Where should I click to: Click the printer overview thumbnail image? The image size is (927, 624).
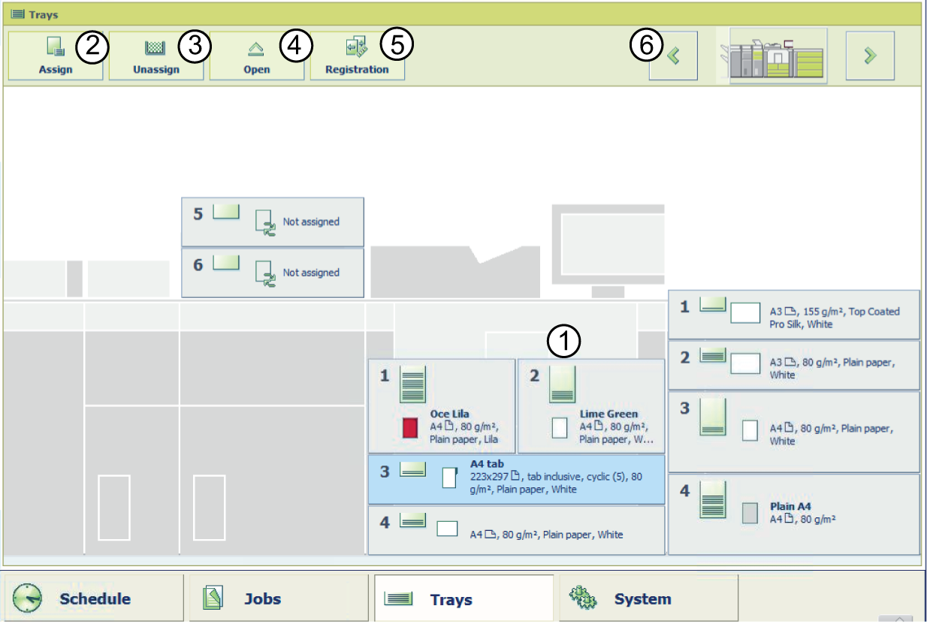point(771,56)
